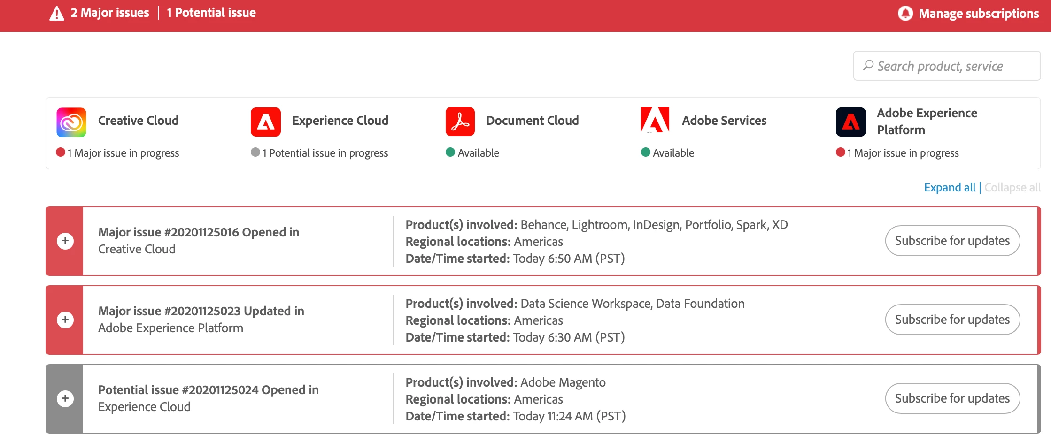Click the Experience Cloud red logo

pyautogui.click(x=266, y=122)
